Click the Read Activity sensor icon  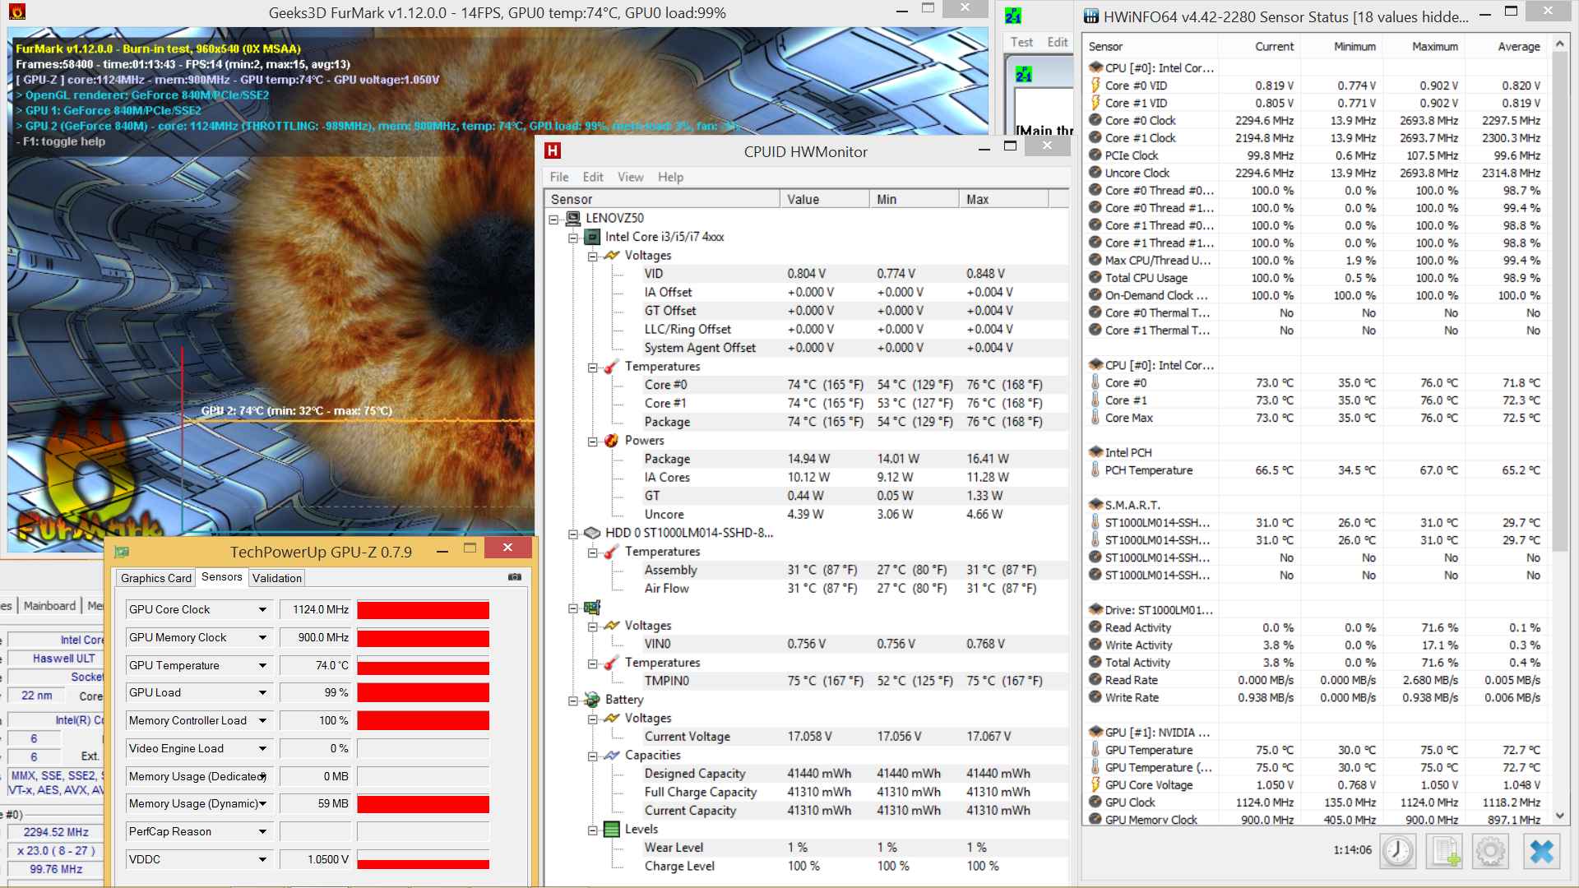[x=1095, y=627]
